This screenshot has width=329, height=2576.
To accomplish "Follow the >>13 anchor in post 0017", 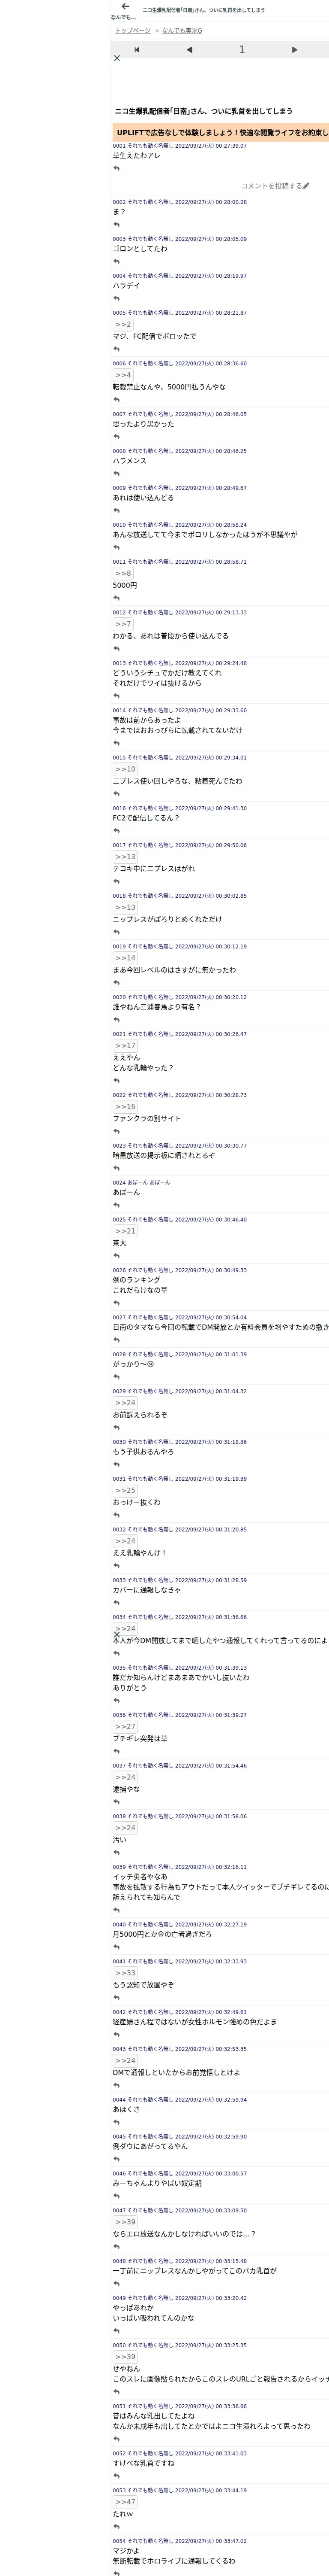I will [x=126, y=857].
